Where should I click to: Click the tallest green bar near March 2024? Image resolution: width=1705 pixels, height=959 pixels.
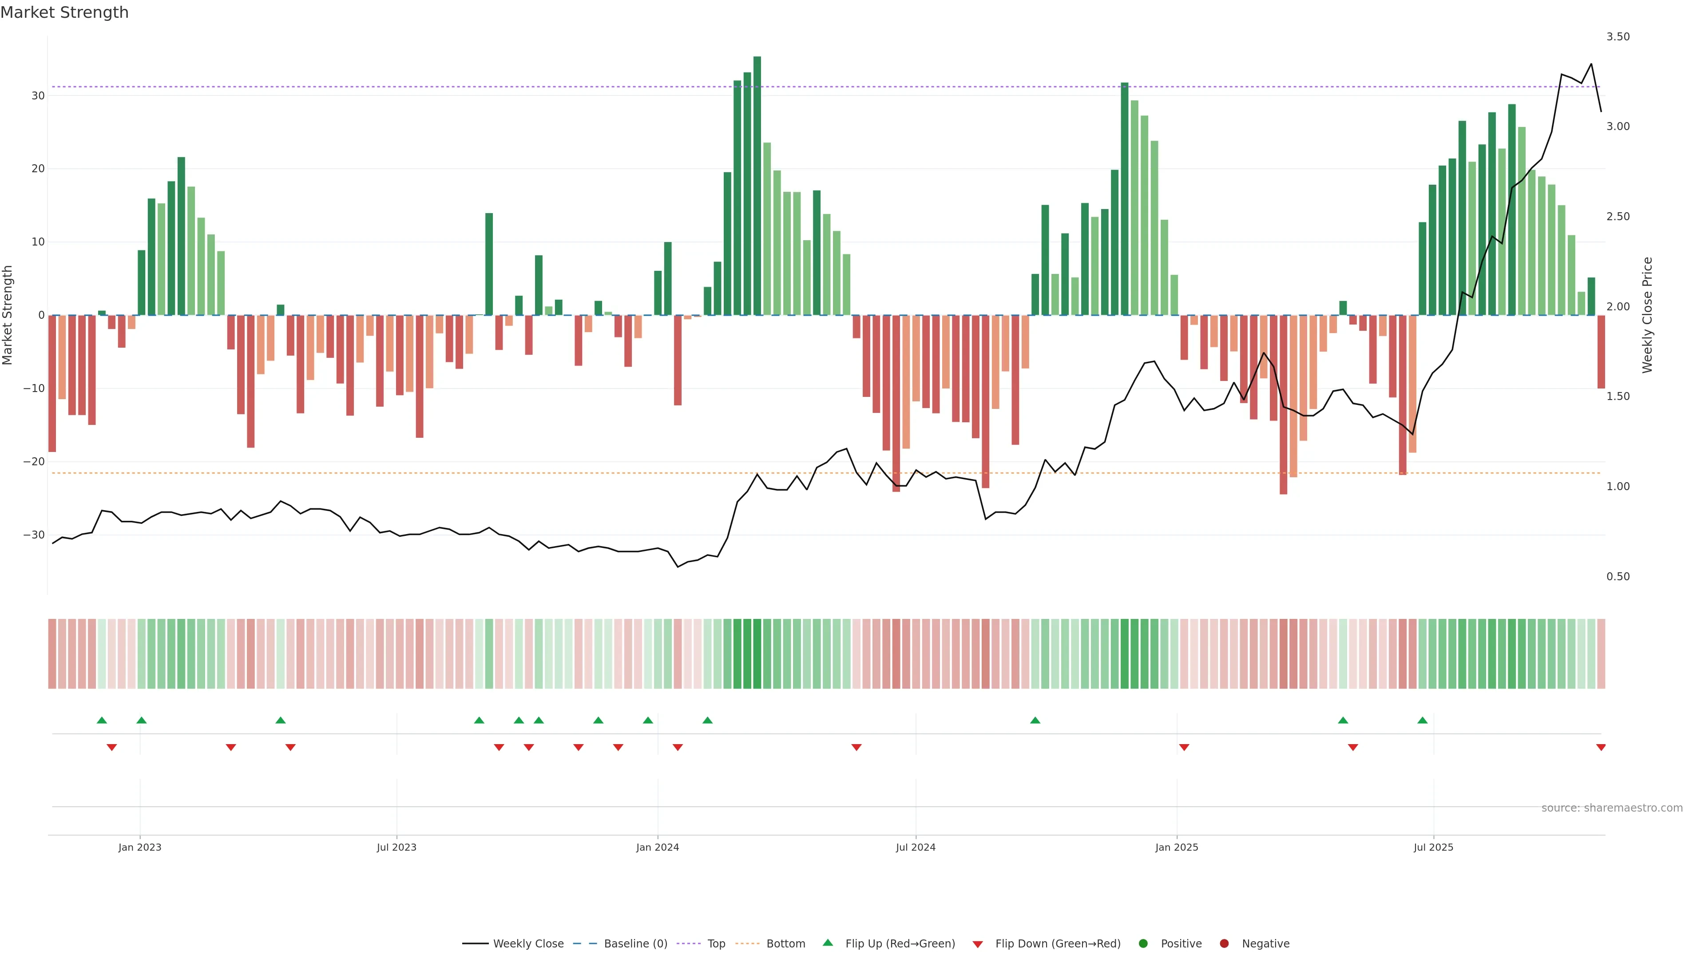[x=757, y=185]
